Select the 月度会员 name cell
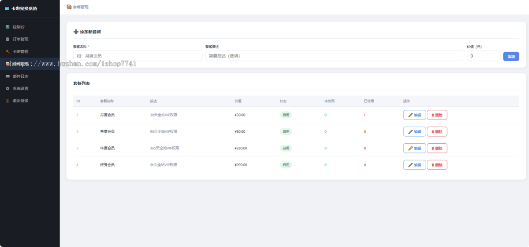Screen dimensions: 529x247 click(108, 115)
